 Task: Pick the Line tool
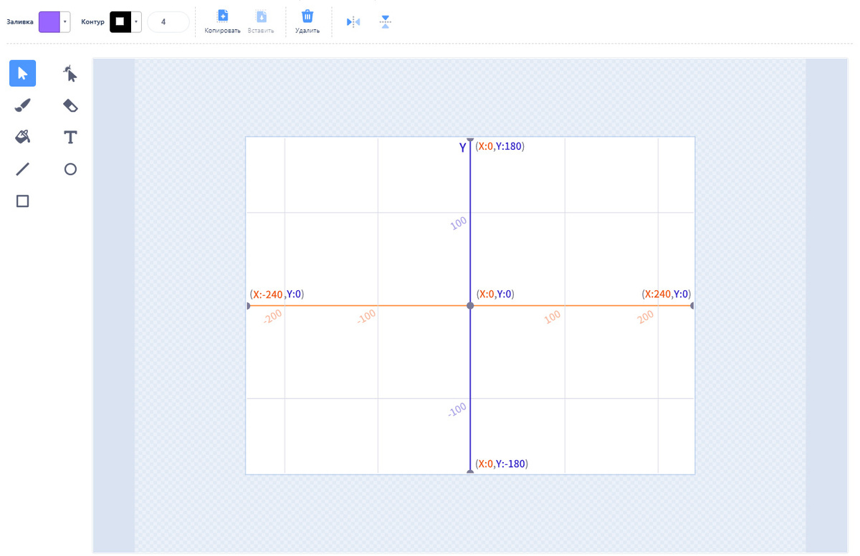click(22, 169)
